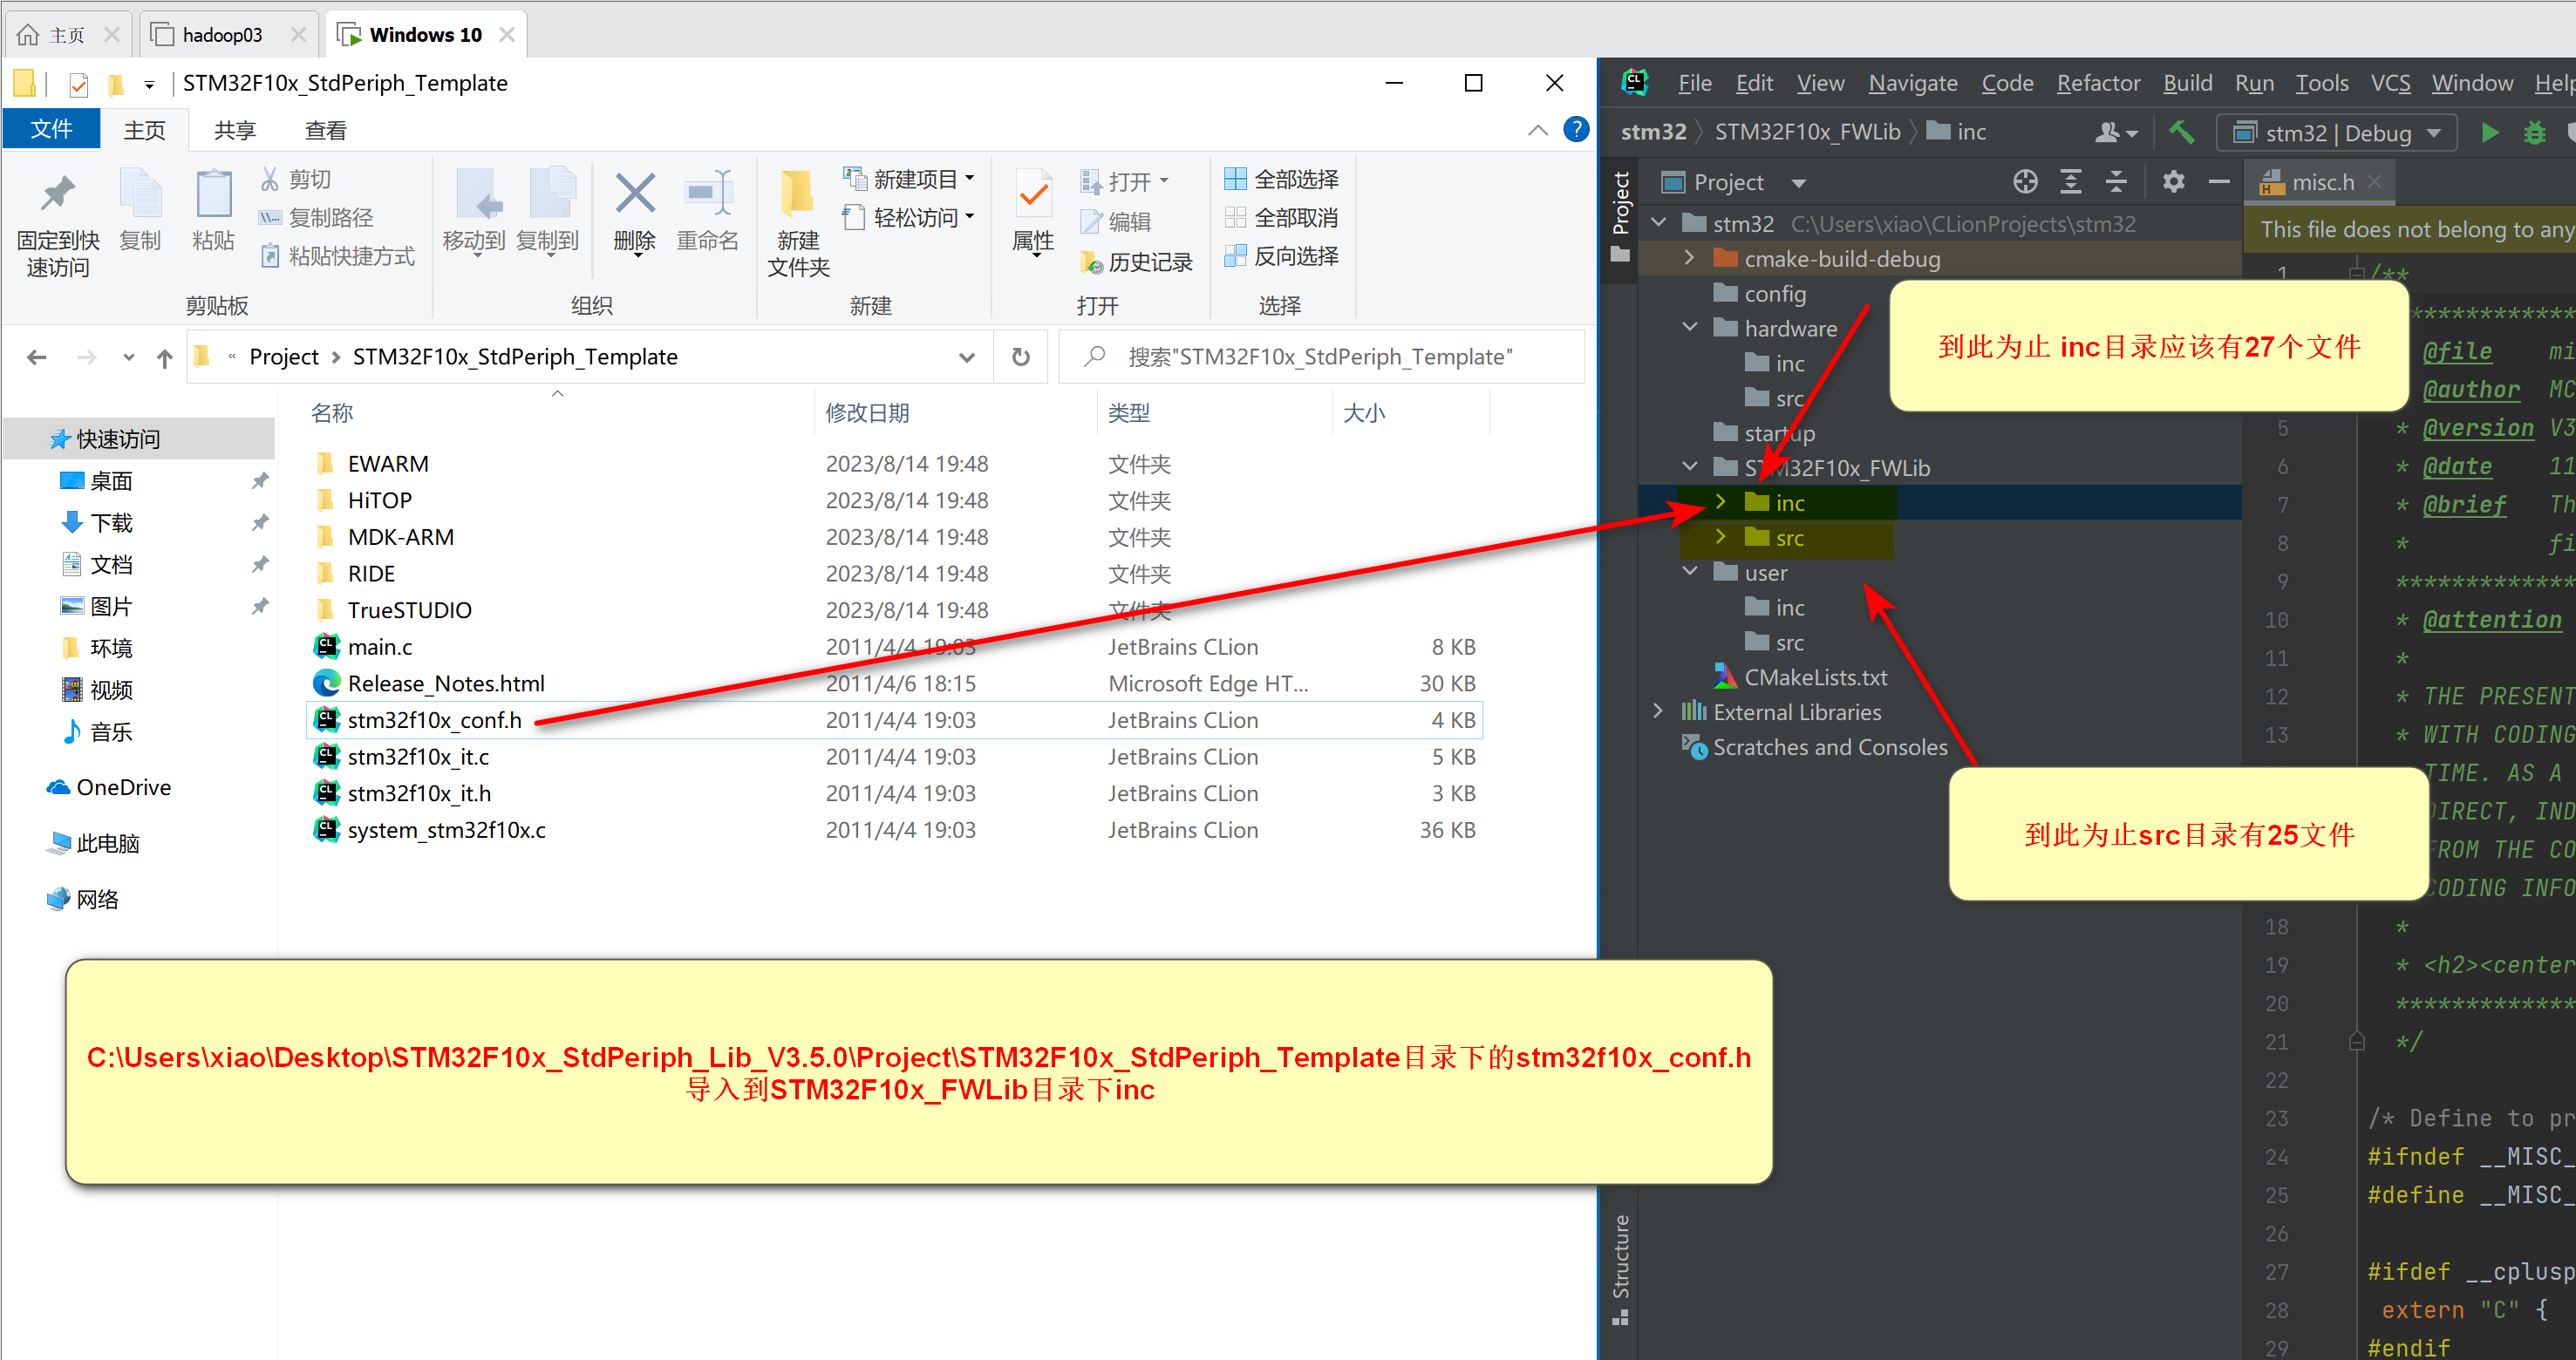2576x1360 pixels.
Task: Click Project in the breadcrumb path
Action: pos(284,357)
